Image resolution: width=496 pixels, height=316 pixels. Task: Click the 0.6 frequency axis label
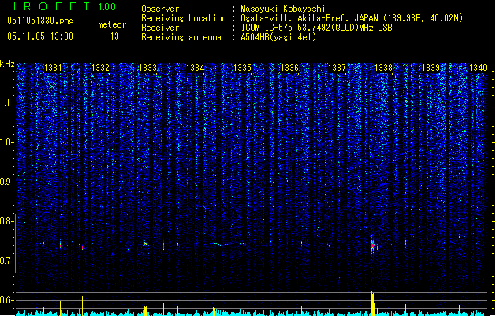coord(7,300)
